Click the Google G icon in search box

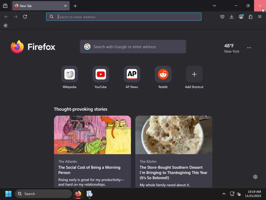87,47
